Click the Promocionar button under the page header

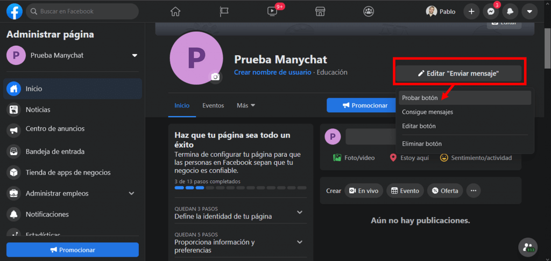pos(361,105)
